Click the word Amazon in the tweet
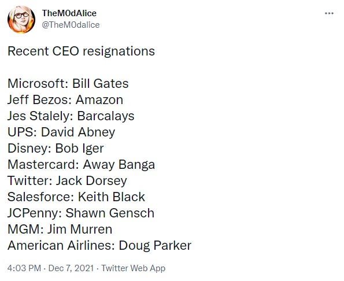This screenshot has height=281, width=344. (99, 100)
